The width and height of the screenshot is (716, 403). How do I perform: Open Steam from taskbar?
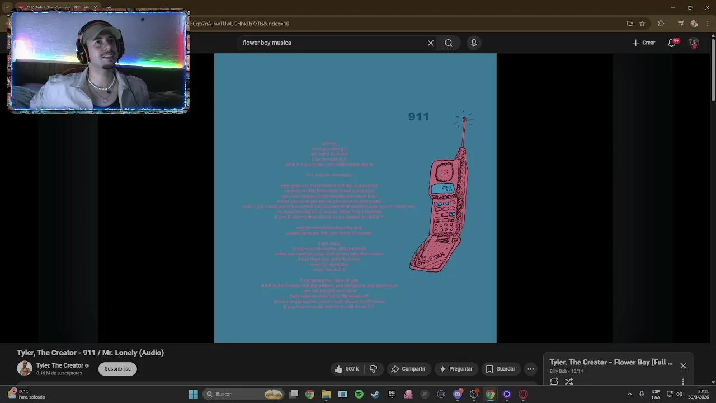375,394
